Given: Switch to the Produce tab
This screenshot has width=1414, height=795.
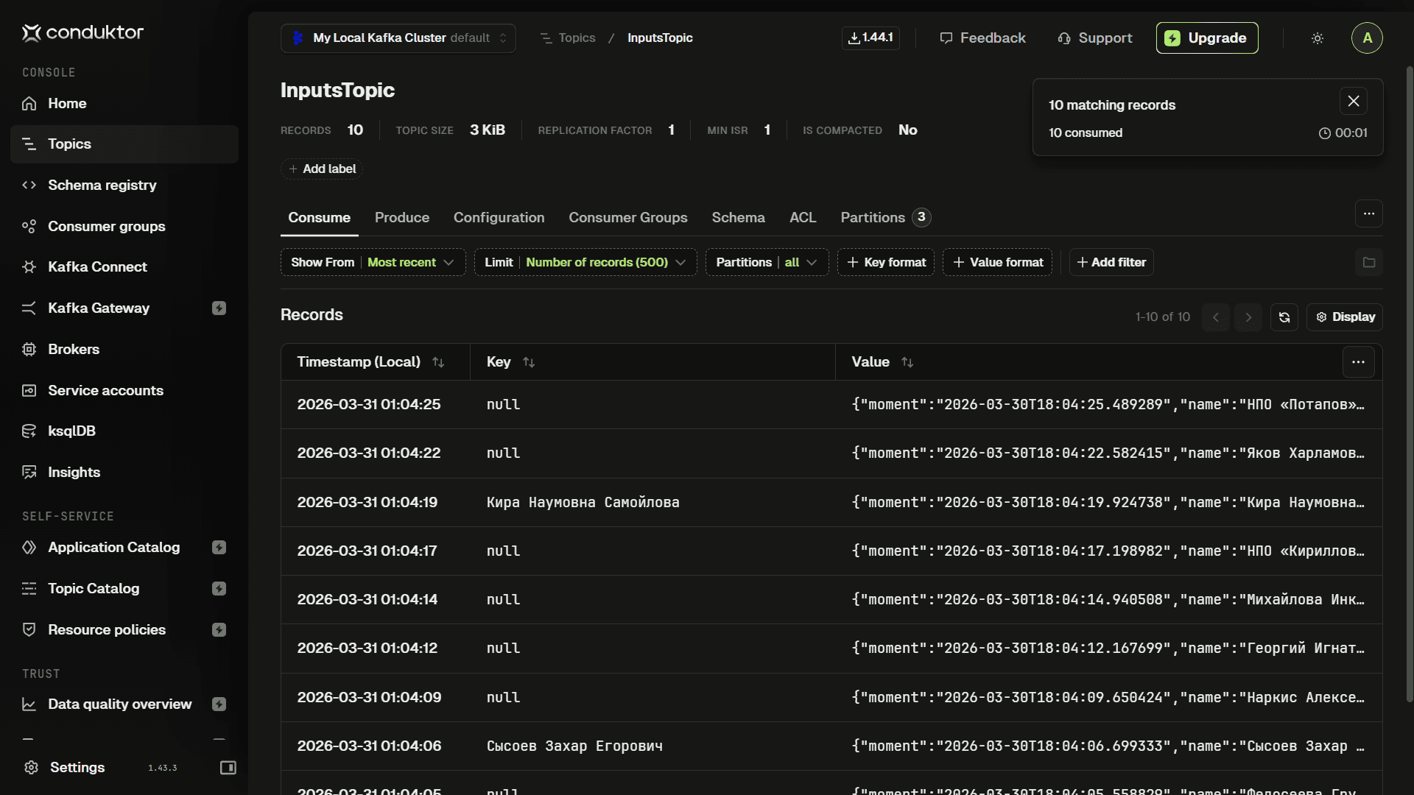Looking at the screenshot, I should (x=401, y=218).
